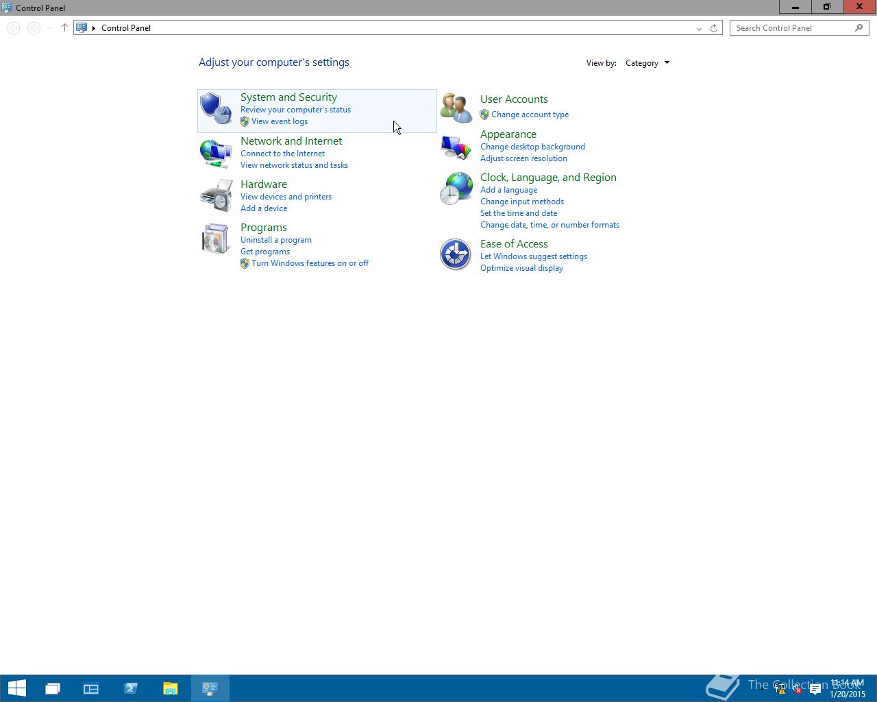Screen dimensions: 877x702
Task: Open the View by Category dropdown
Action: pos(647,63)
